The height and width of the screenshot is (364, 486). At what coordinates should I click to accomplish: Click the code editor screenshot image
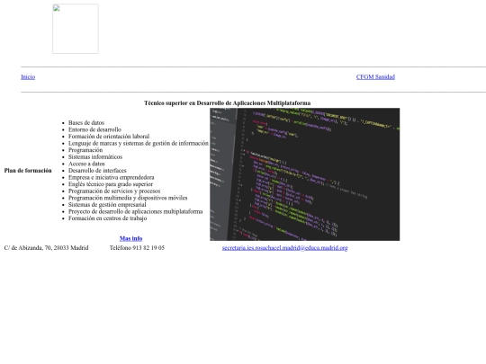(305, 174)
